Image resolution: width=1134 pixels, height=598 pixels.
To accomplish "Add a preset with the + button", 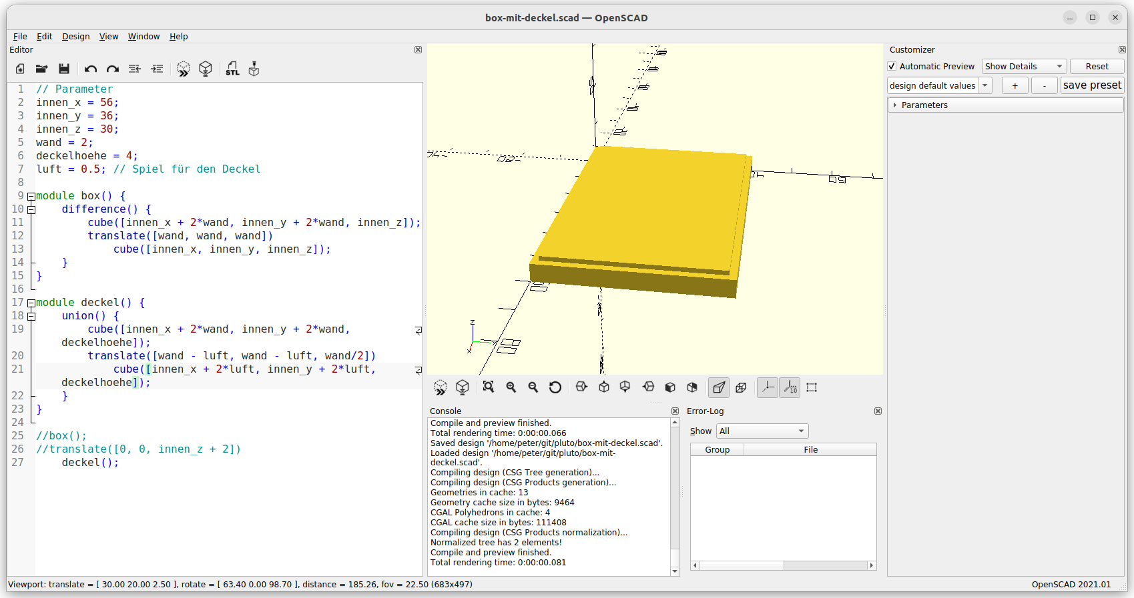I will [x=1015, y=85].
